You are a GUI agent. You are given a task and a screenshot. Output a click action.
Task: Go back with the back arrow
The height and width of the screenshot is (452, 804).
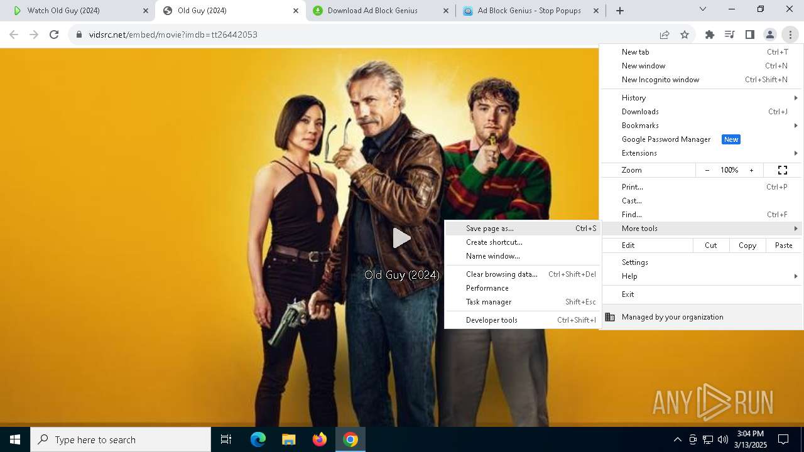point(14,35)
